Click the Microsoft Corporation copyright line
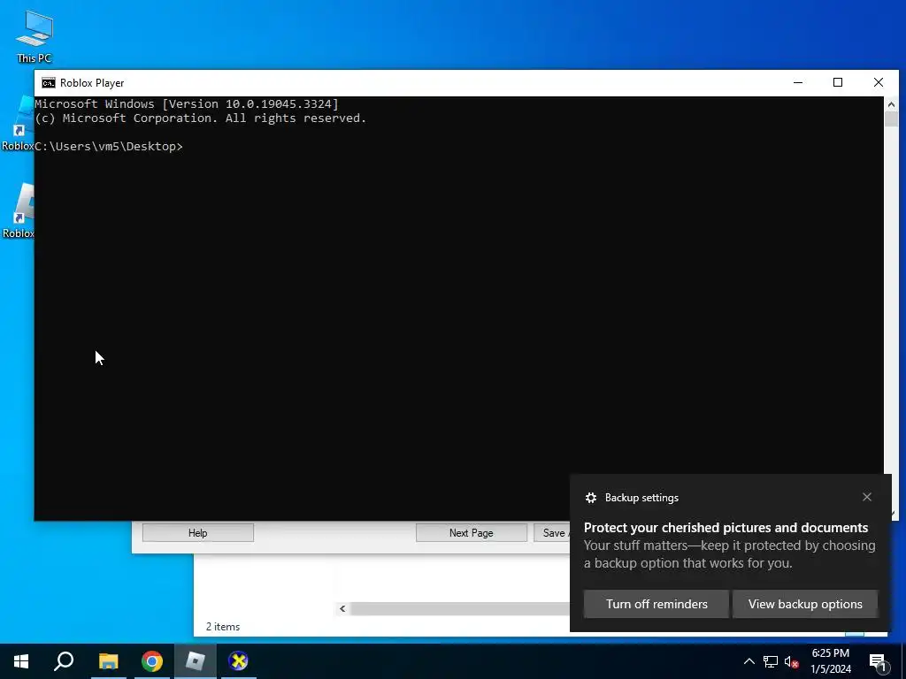Image resolution: width=906 pixels, height=679 pixels. coord(201,118)
